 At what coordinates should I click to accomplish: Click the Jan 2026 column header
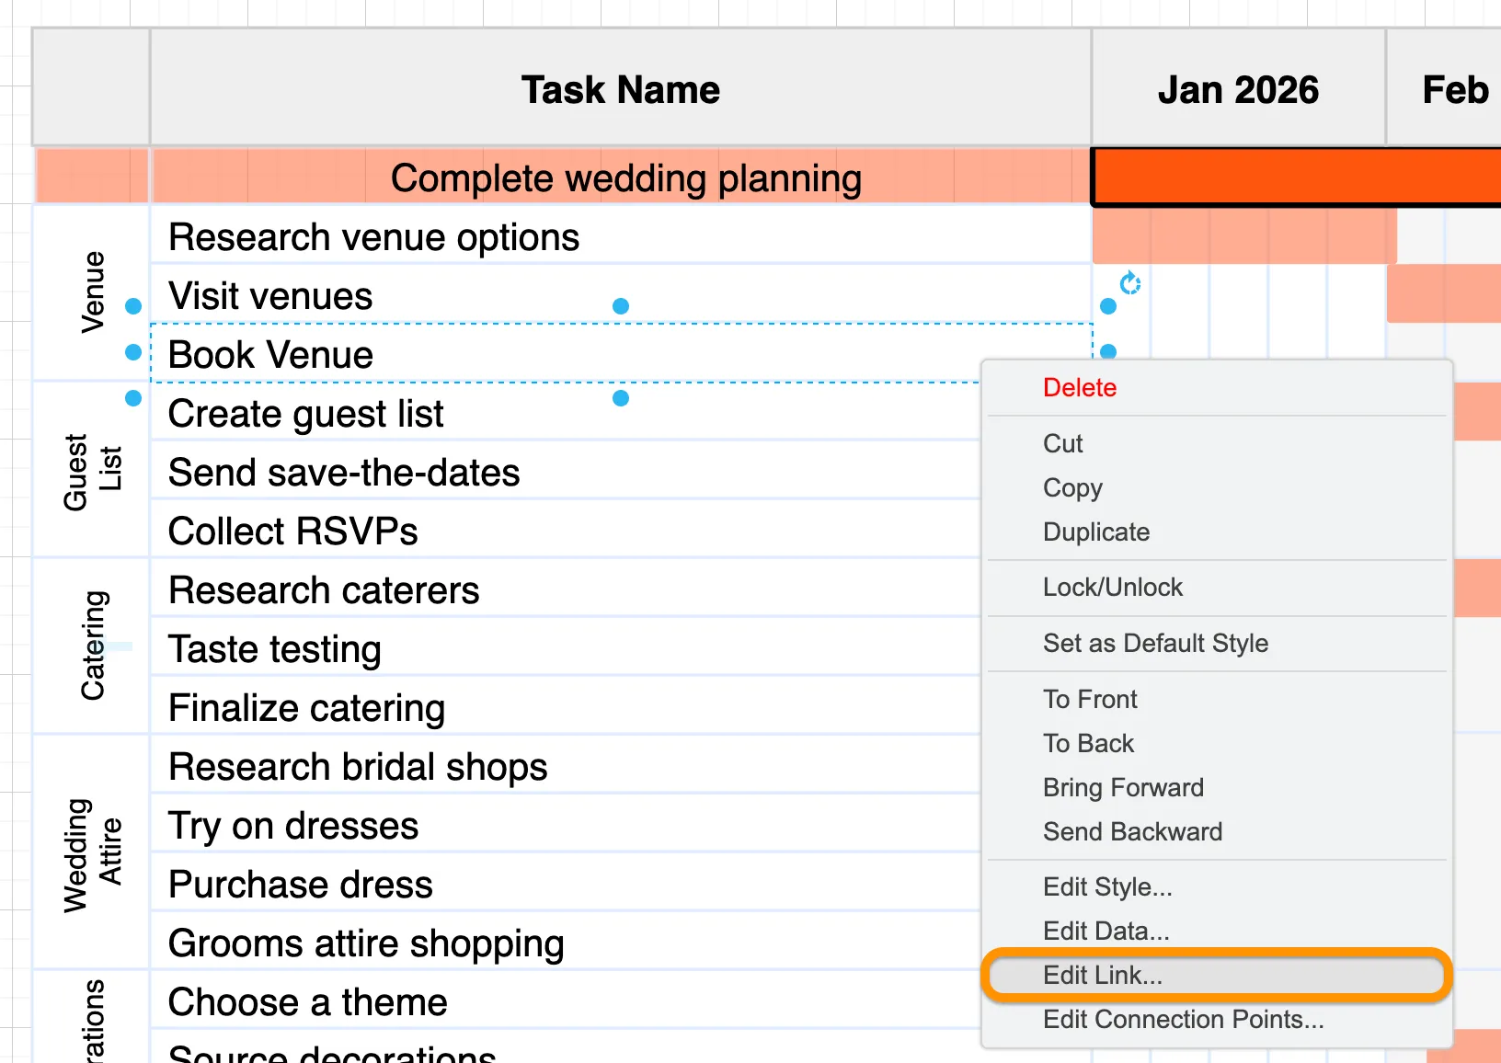coord(1237,89)
